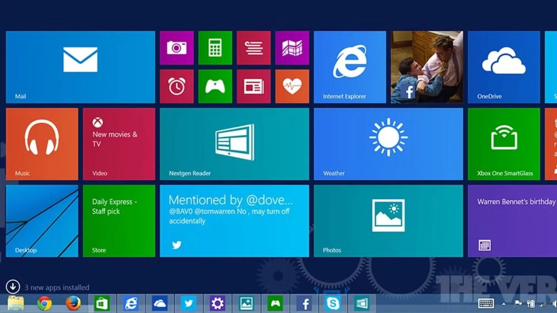
Task: Open the Mail tile
Action: 80,67
